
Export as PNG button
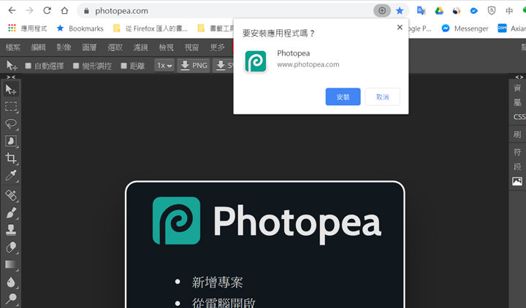pyautogui.click(x=194, y=66)
